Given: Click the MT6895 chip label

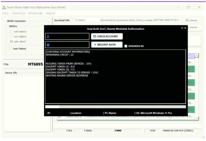Looking at the screenshot, I should (x=35, y=64).
